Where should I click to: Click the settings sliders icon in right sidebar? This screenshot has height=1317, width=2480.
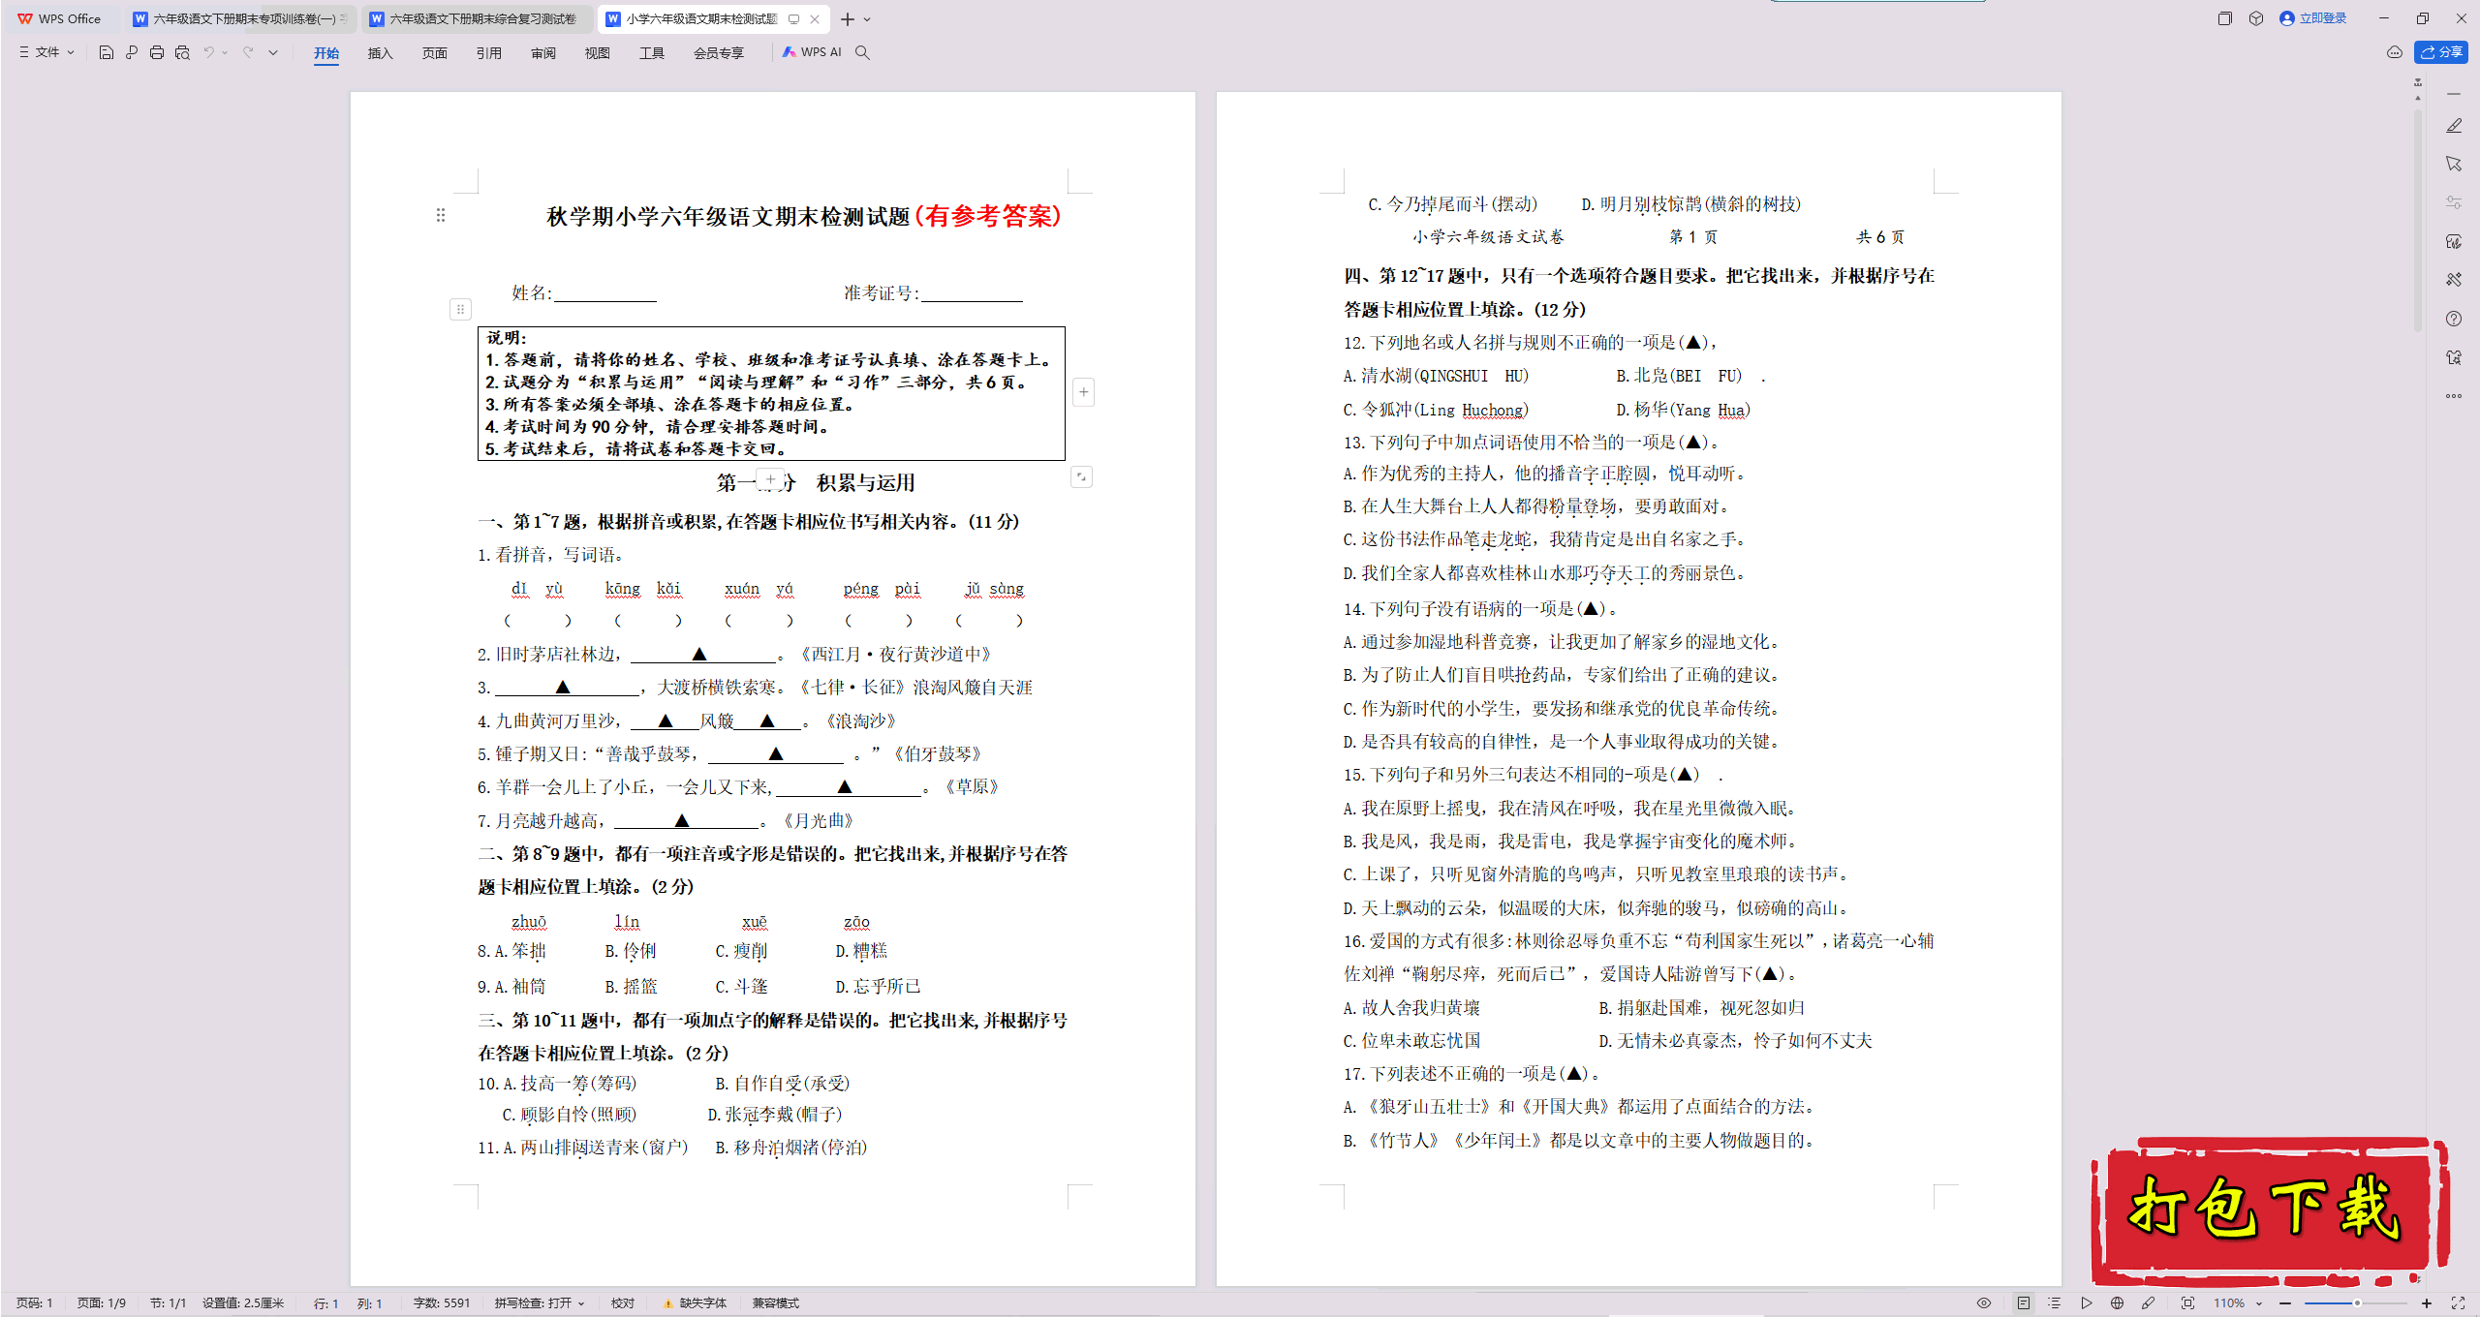[2454, 202]
